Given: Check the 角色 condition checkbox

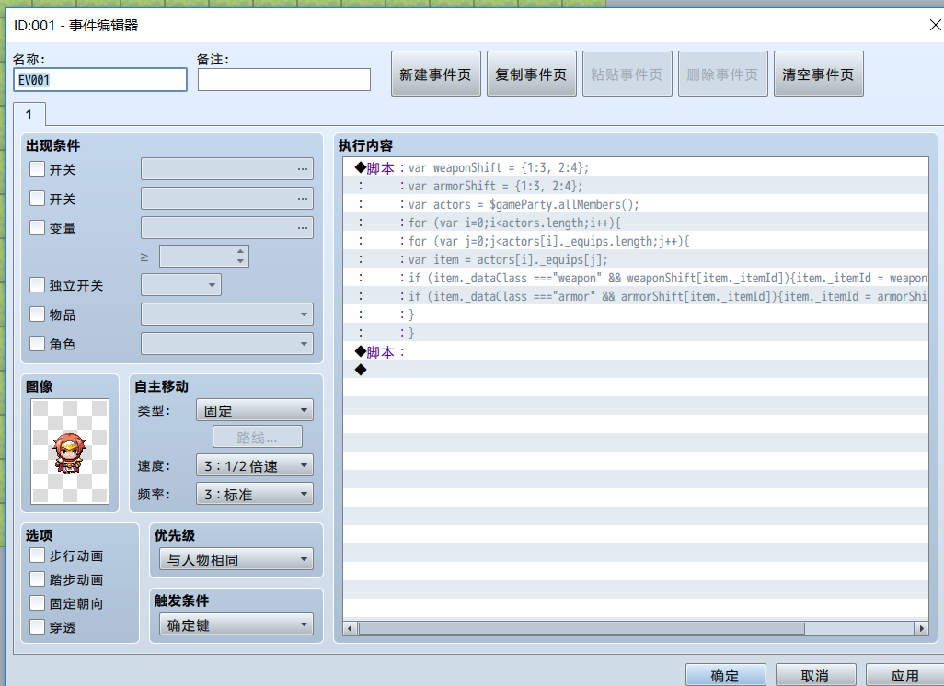Looking at the screenshot, I should [38, 344].
